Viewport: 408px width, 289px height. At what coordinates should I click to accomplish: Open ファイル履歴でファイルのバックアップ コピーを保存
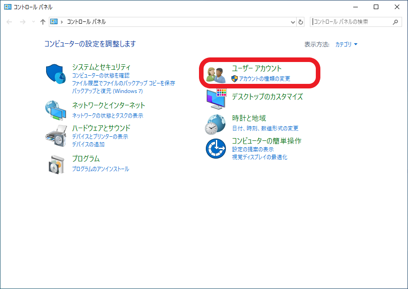pyautogui.click(x=124, y=83)
